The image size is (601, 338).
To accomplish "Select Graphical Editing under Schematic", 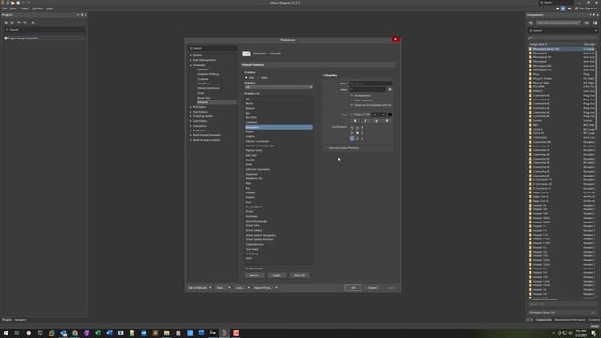I will [208, 74].
